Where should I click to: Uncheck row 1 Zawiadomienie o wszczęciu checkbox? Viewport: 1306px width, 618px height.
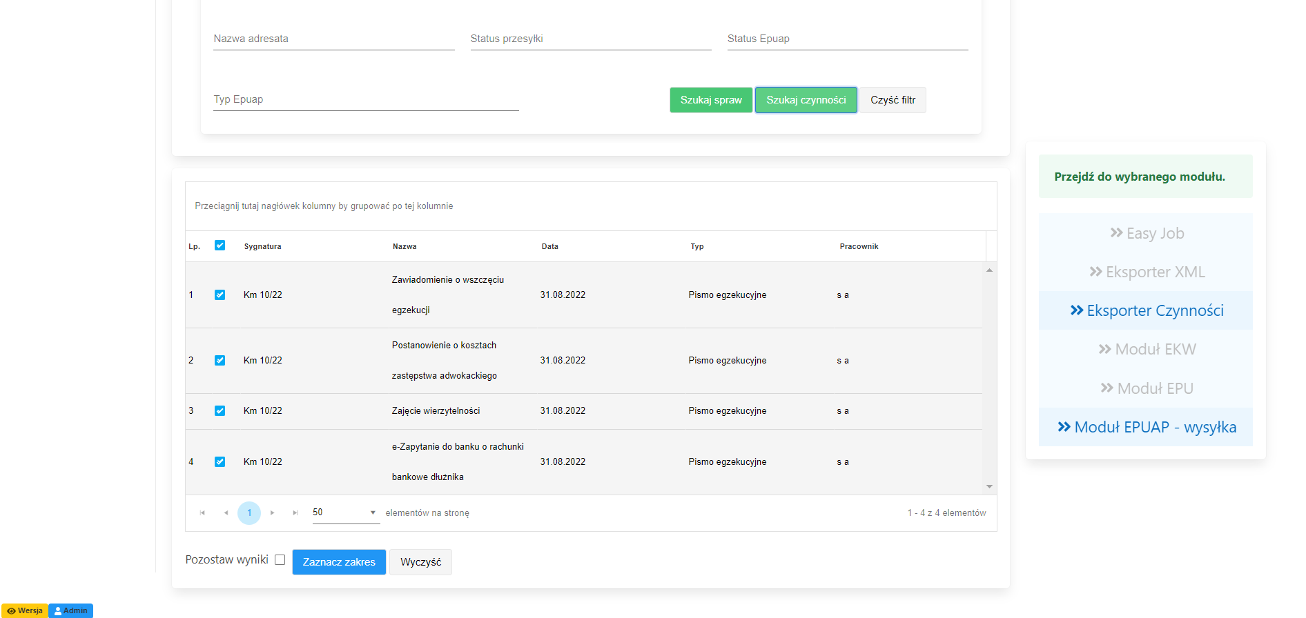click(x=220, y=295)
